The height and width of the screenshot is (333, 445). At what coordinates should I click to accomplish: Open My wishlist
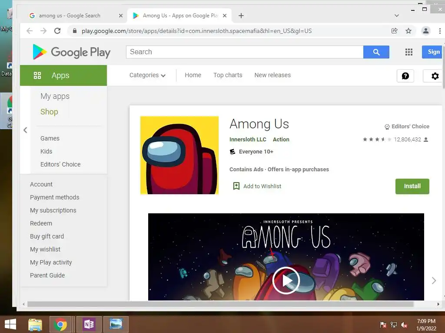45,249
